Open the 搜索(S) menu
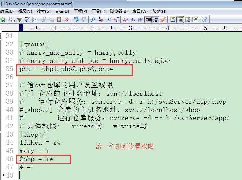 [43, 11]
